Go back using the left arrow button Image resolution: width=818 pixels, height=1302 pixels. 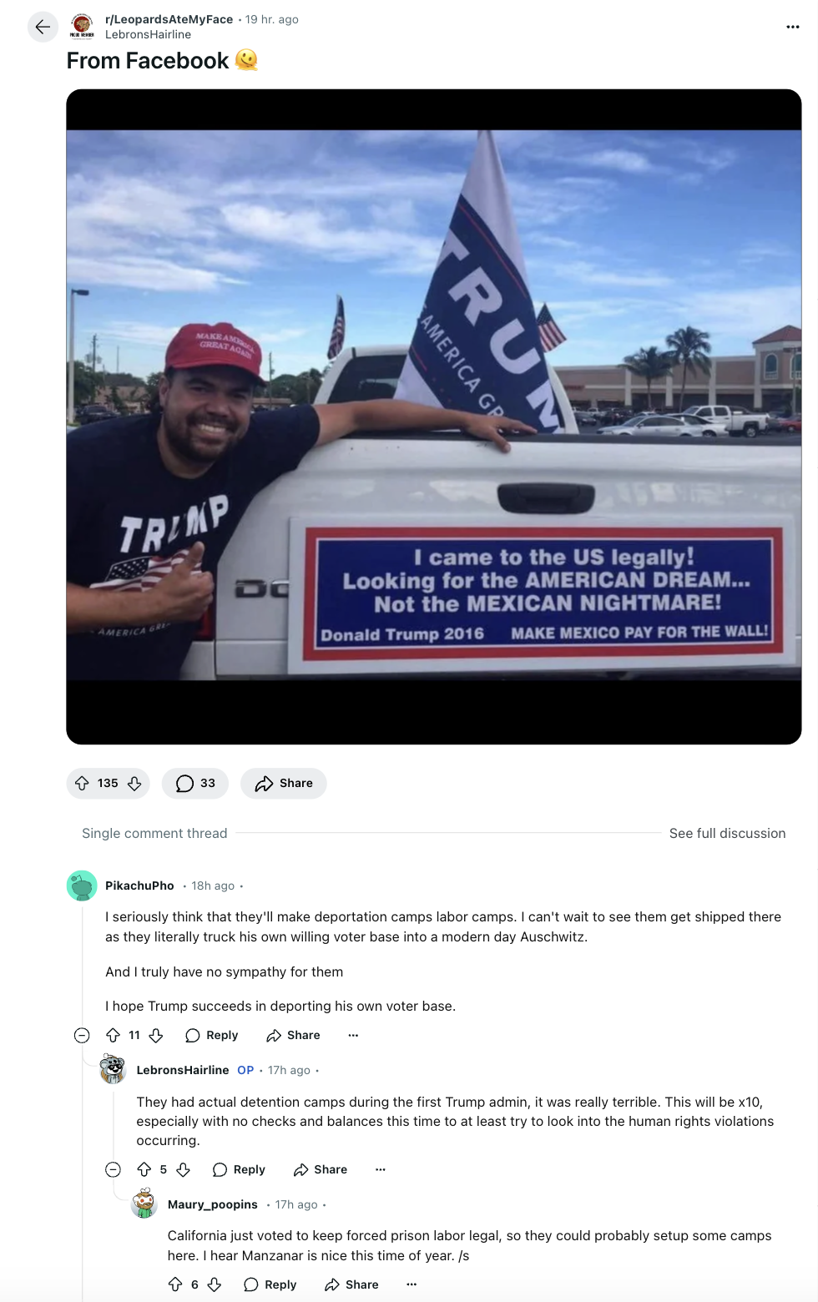click(43, 27)
